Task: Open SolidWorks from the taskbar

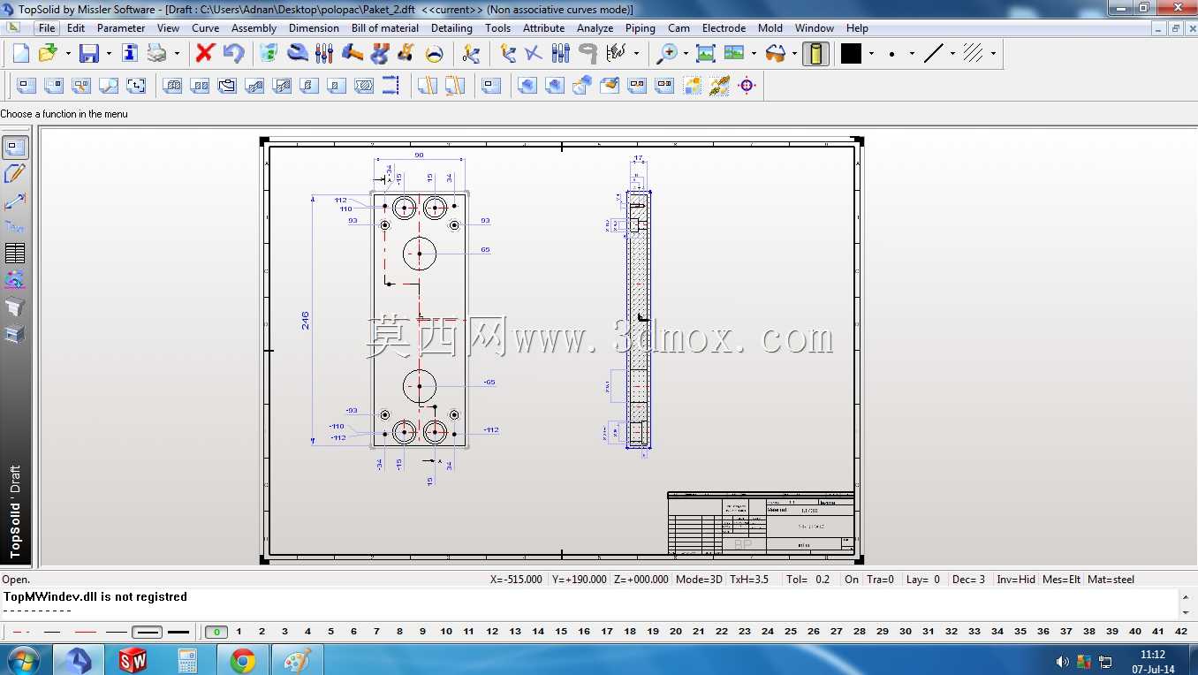Action: click(133, 660)
